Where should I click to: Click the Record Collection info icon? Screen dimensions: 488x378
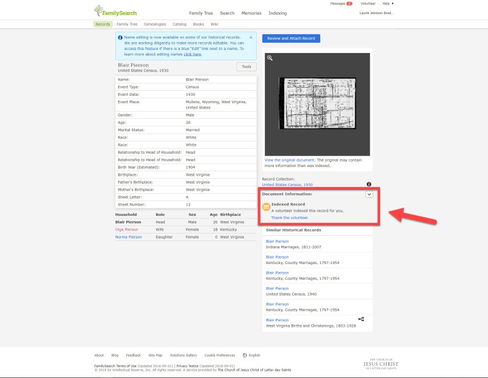pos(369,184)
